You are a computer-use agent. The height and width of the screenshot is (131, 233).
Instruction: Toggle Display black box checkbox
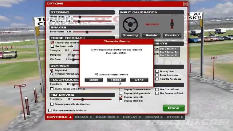pos(121,101)
